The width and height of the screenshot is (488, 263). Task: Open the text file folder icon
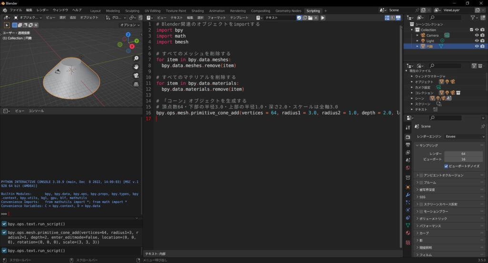(x=310, y=18)
